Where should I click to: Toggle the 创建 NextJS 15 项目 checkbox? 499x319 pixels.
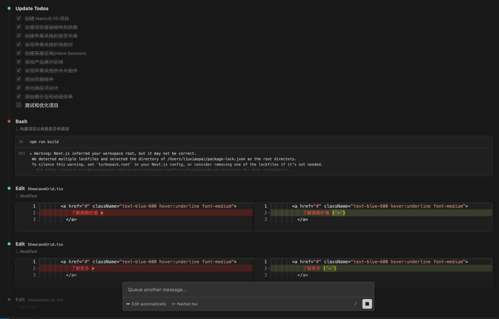[19, 18]
